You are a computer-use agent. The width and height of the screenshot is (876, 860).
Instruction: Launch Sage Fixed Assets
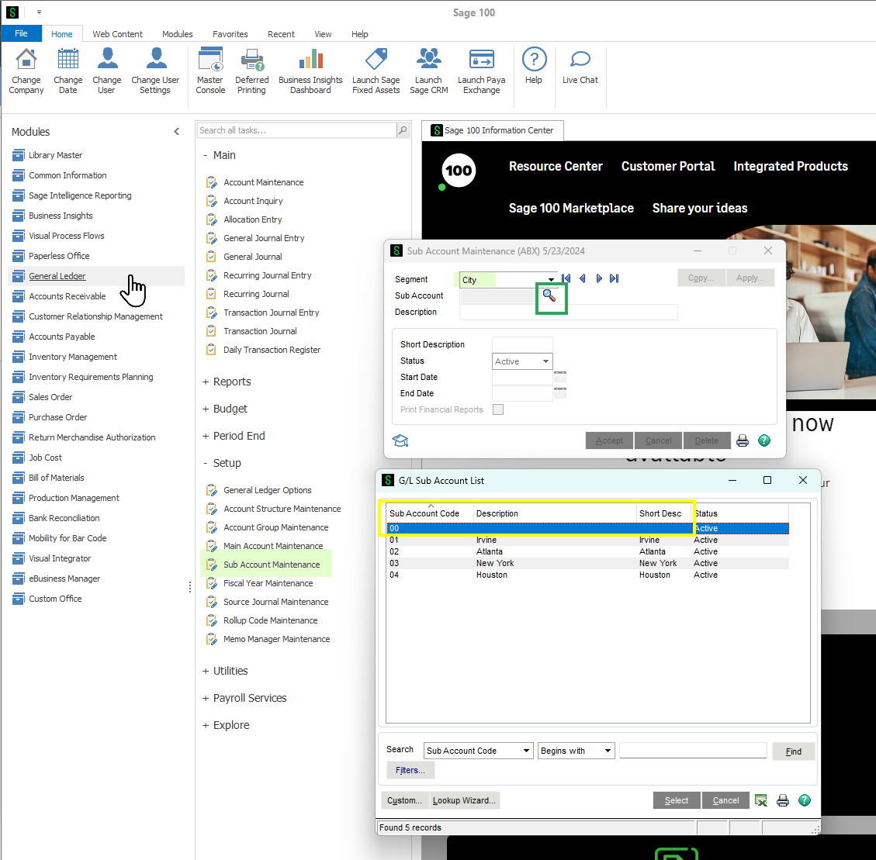pyautogui.click(x=376, y=71)
